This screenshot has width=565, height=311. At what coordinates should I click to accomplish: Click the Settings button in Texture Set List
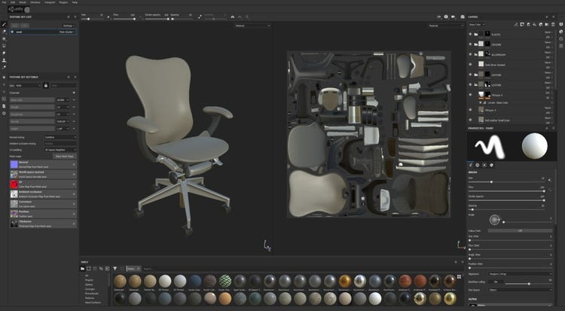[67, 25]
